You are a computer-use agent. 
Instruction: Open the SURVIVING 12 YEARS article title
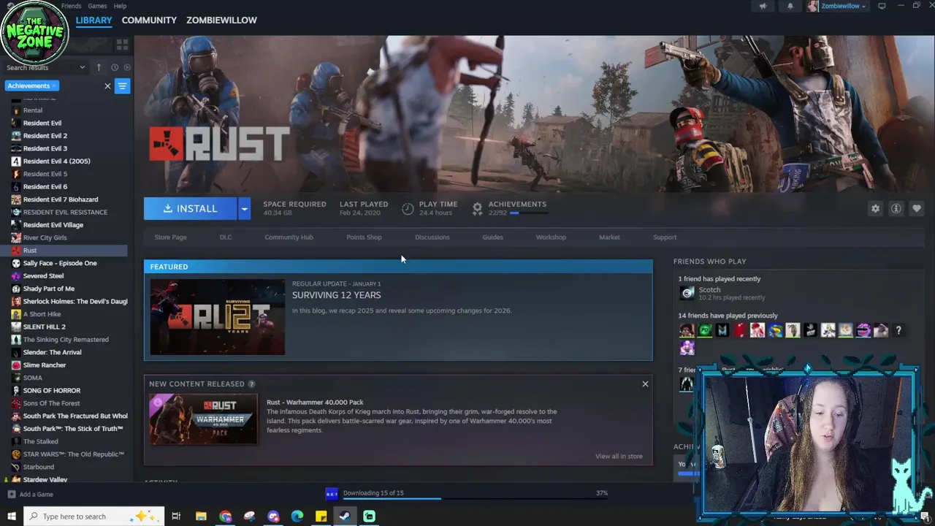pyautogui.click(x=336, y=295)
